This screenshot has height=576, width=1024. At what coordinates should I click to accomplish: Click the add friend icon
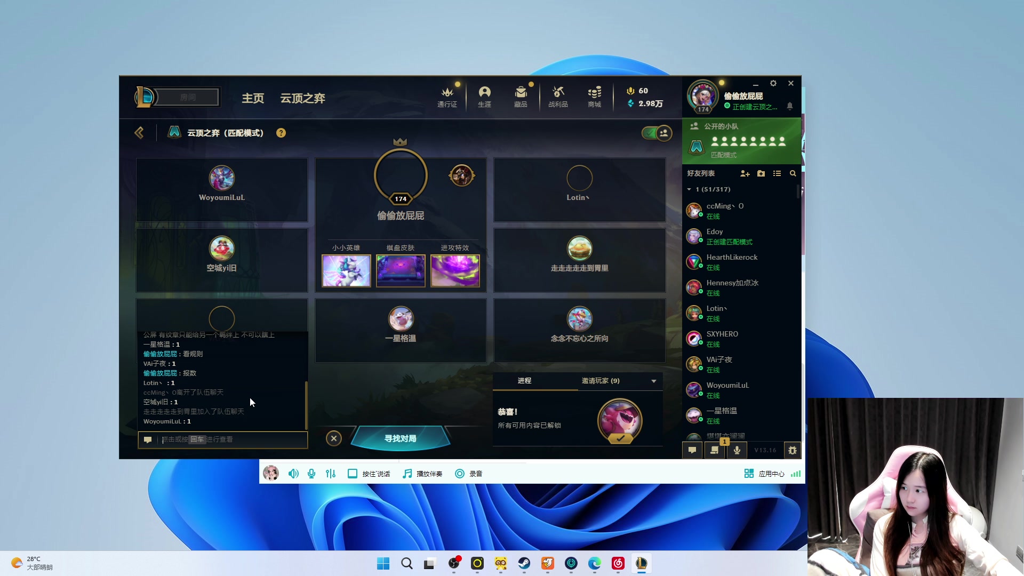pos(745,173)
